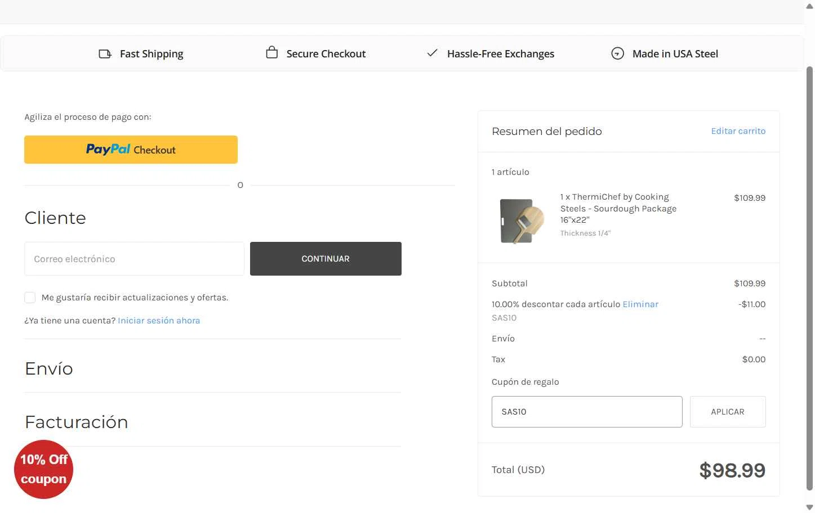Click the scrollbar down arrow
This screenshot has height=513, width=815.
[x=809, y=507]
